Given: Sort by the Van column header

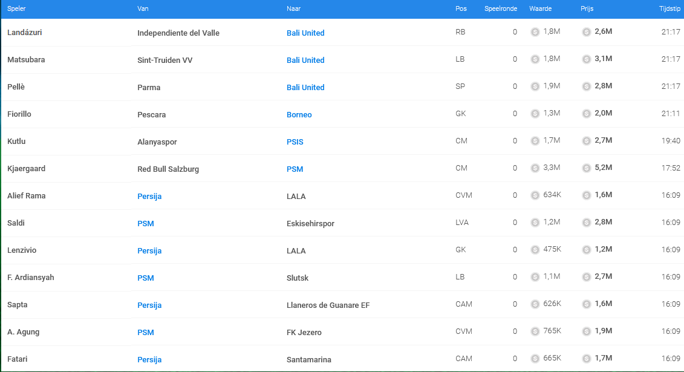Looking at the screenshot, I should [143, 8].
